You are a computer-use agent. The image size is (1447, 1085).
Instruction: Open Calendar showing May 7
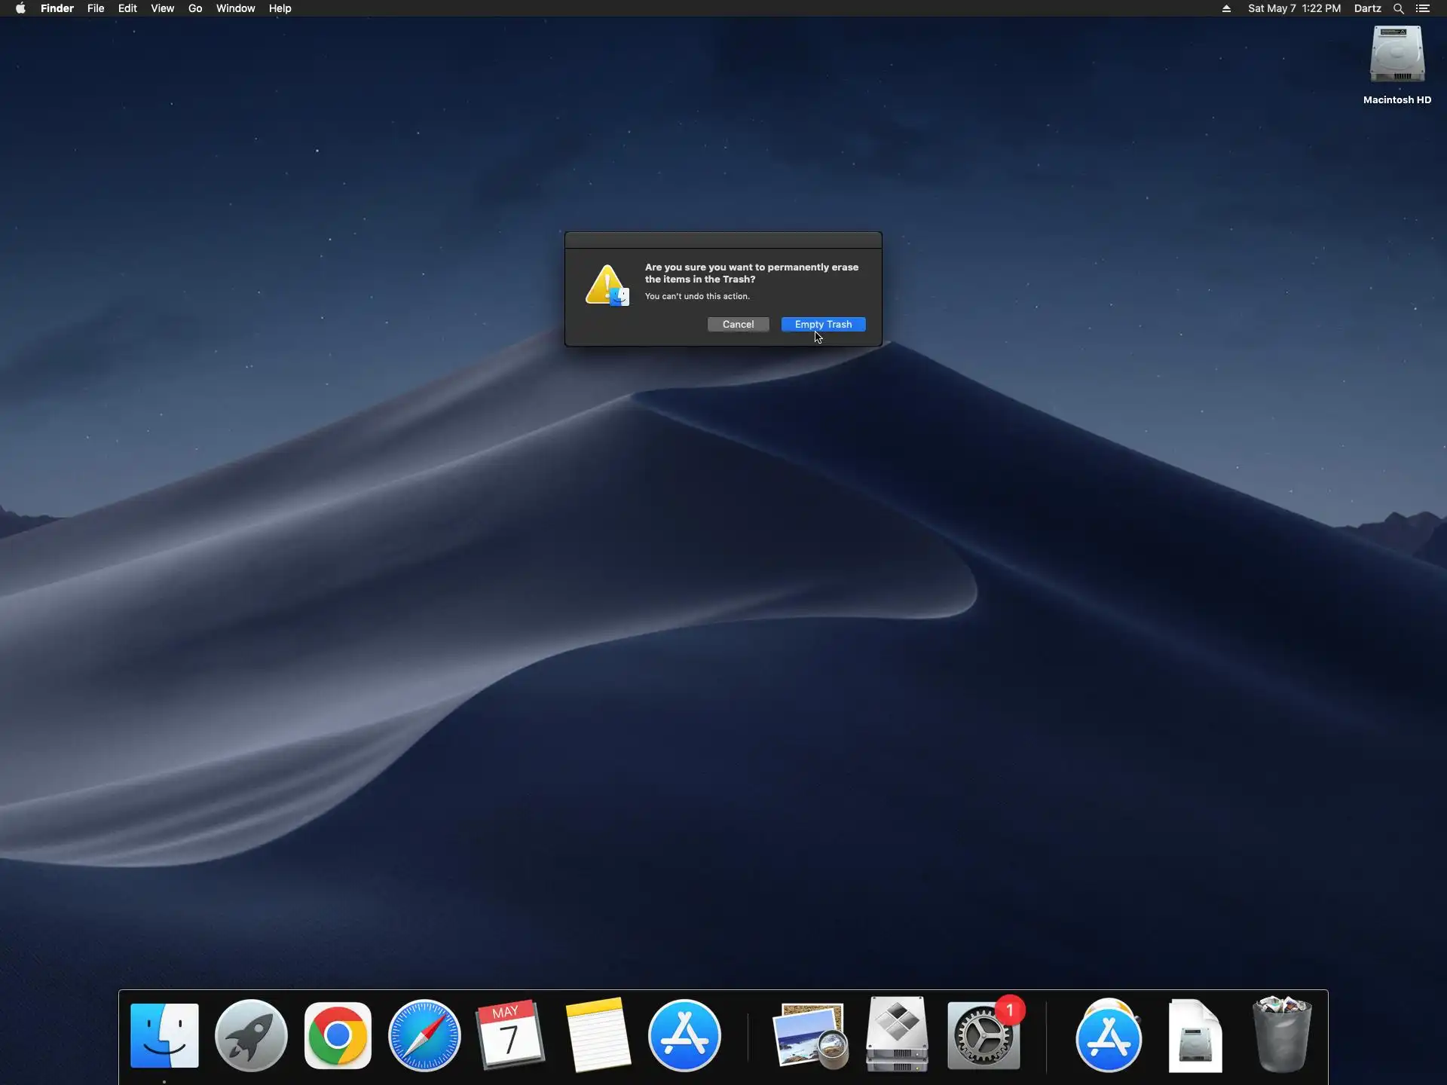pyautogui.click(x=510, y=1035)
